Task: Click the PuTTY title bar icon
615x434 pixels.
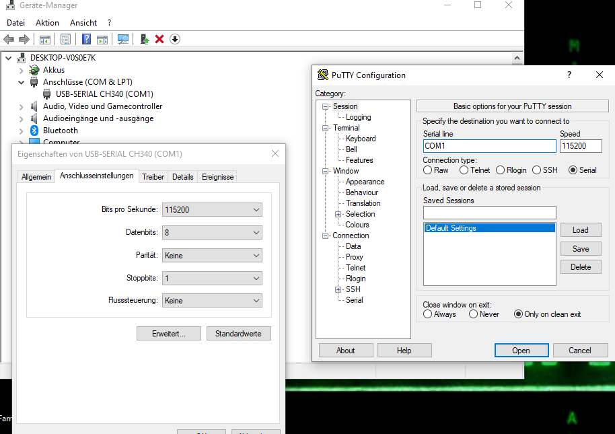Action: click(323, 75)
